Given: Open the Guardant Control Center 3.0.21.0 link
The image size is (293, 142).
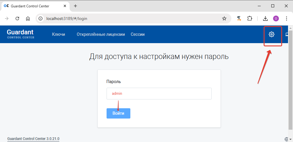Looking at the screenshot, I should [x=33, y=139].
